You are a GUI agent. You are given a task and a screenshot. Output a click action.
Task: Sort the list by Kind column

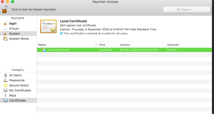pos(108,45)
